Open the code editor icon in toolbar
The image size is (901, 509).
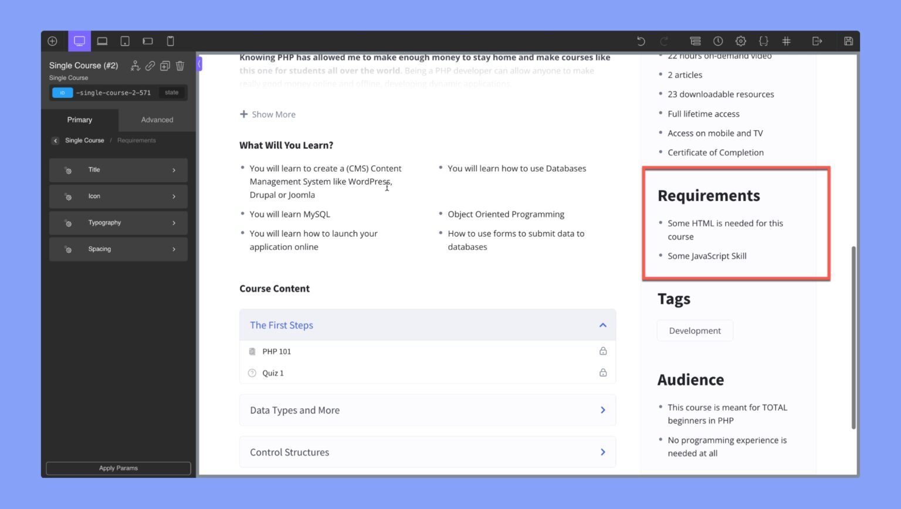pos(764,41)
